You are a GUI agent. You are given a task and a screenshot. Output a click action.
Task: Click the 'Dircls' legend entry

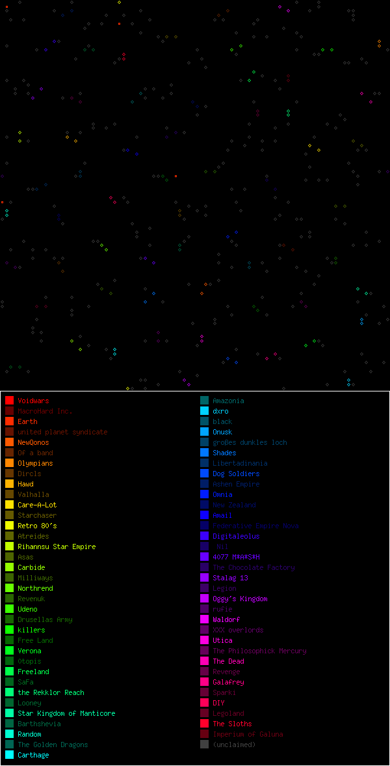30,474
